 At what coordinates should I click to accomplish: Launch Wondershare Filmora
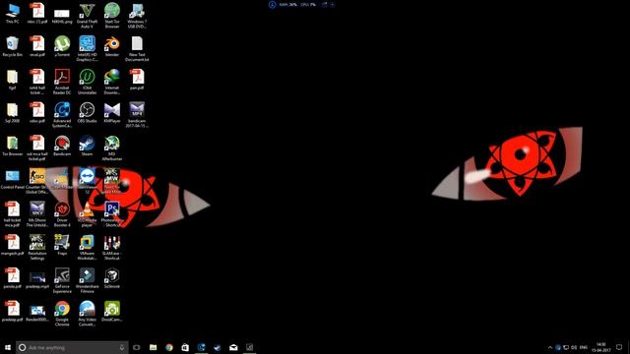pyautogui.click(x=87, y=281)
